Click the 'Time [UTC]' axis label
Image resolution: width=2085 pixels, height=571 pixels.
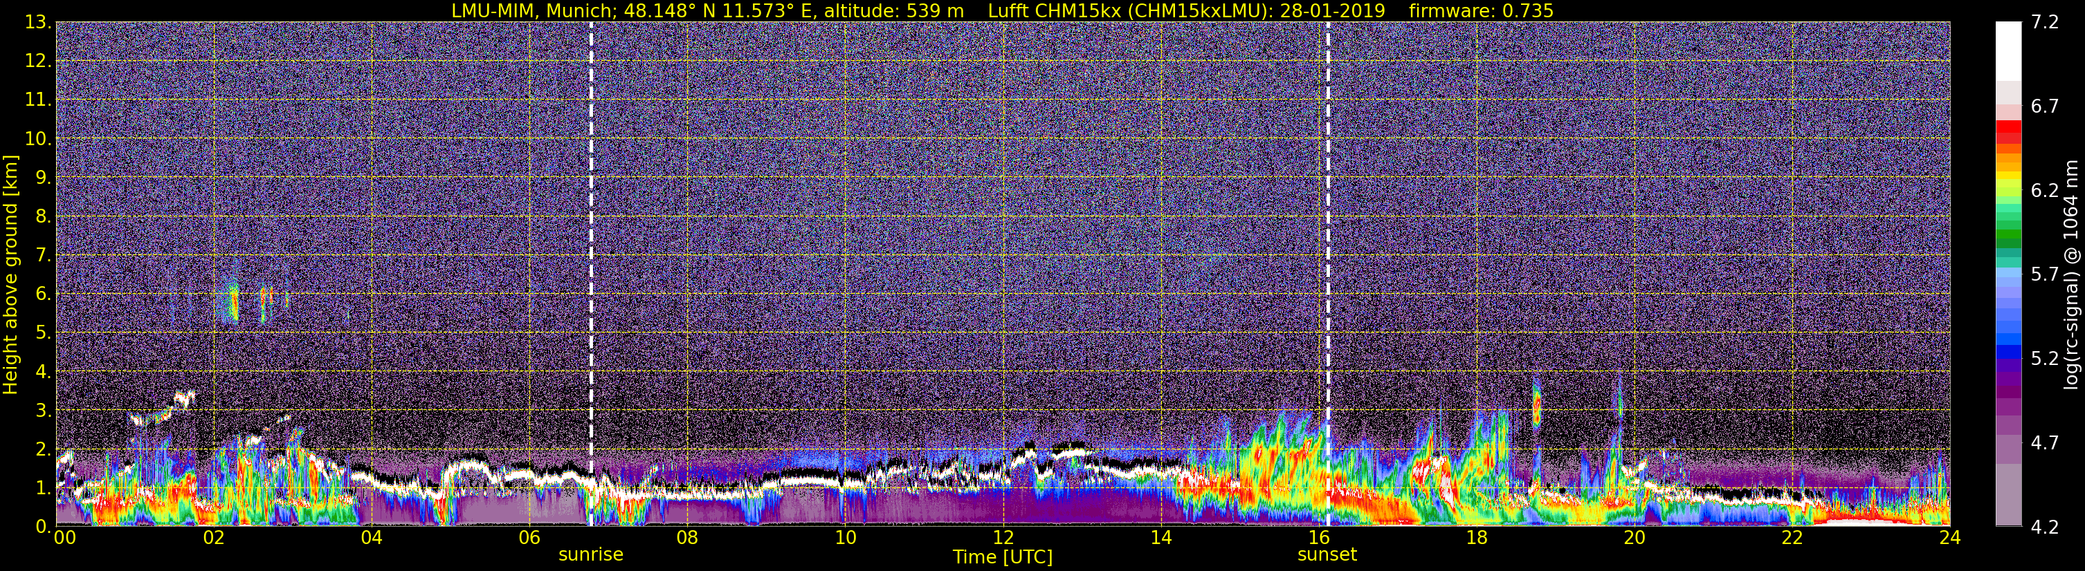point(1003,556)
